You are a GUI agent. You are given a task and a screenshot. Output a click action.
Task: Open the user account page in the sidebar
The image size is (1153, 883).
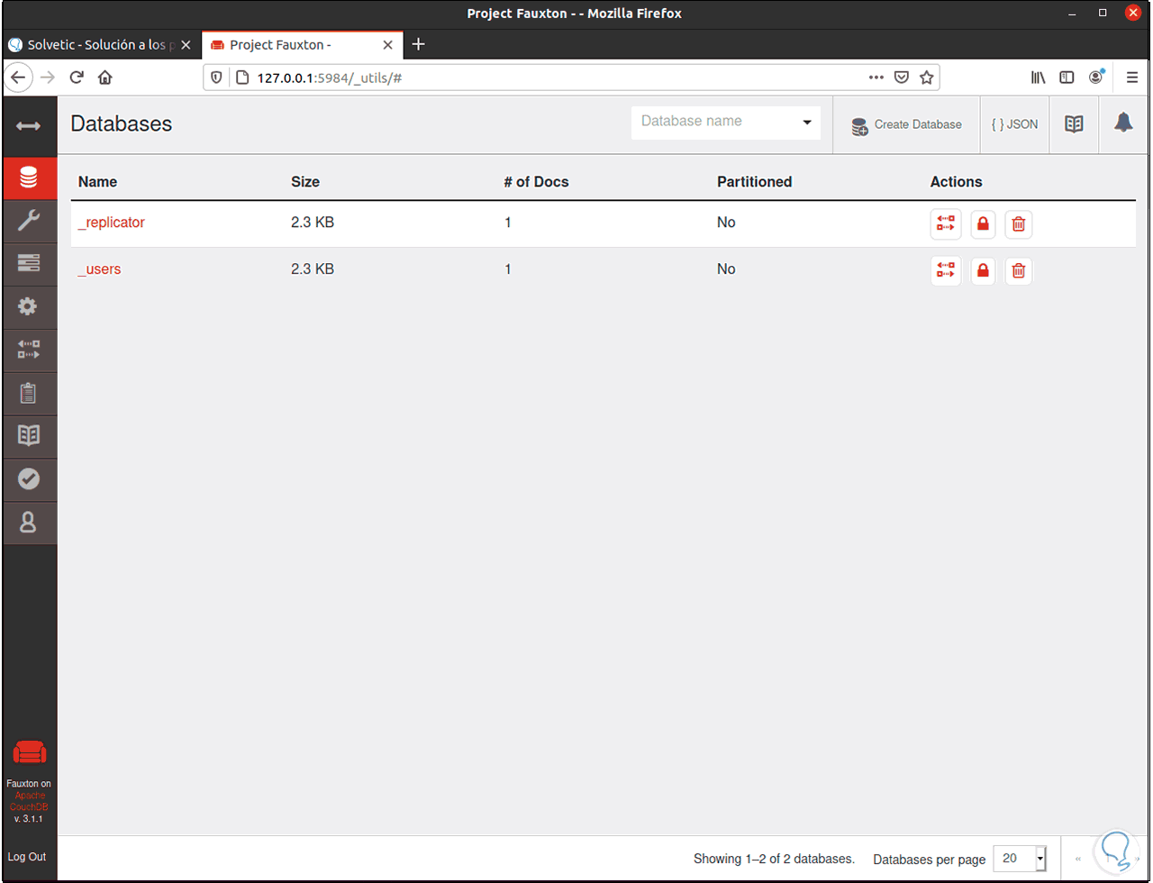(28, 523)
